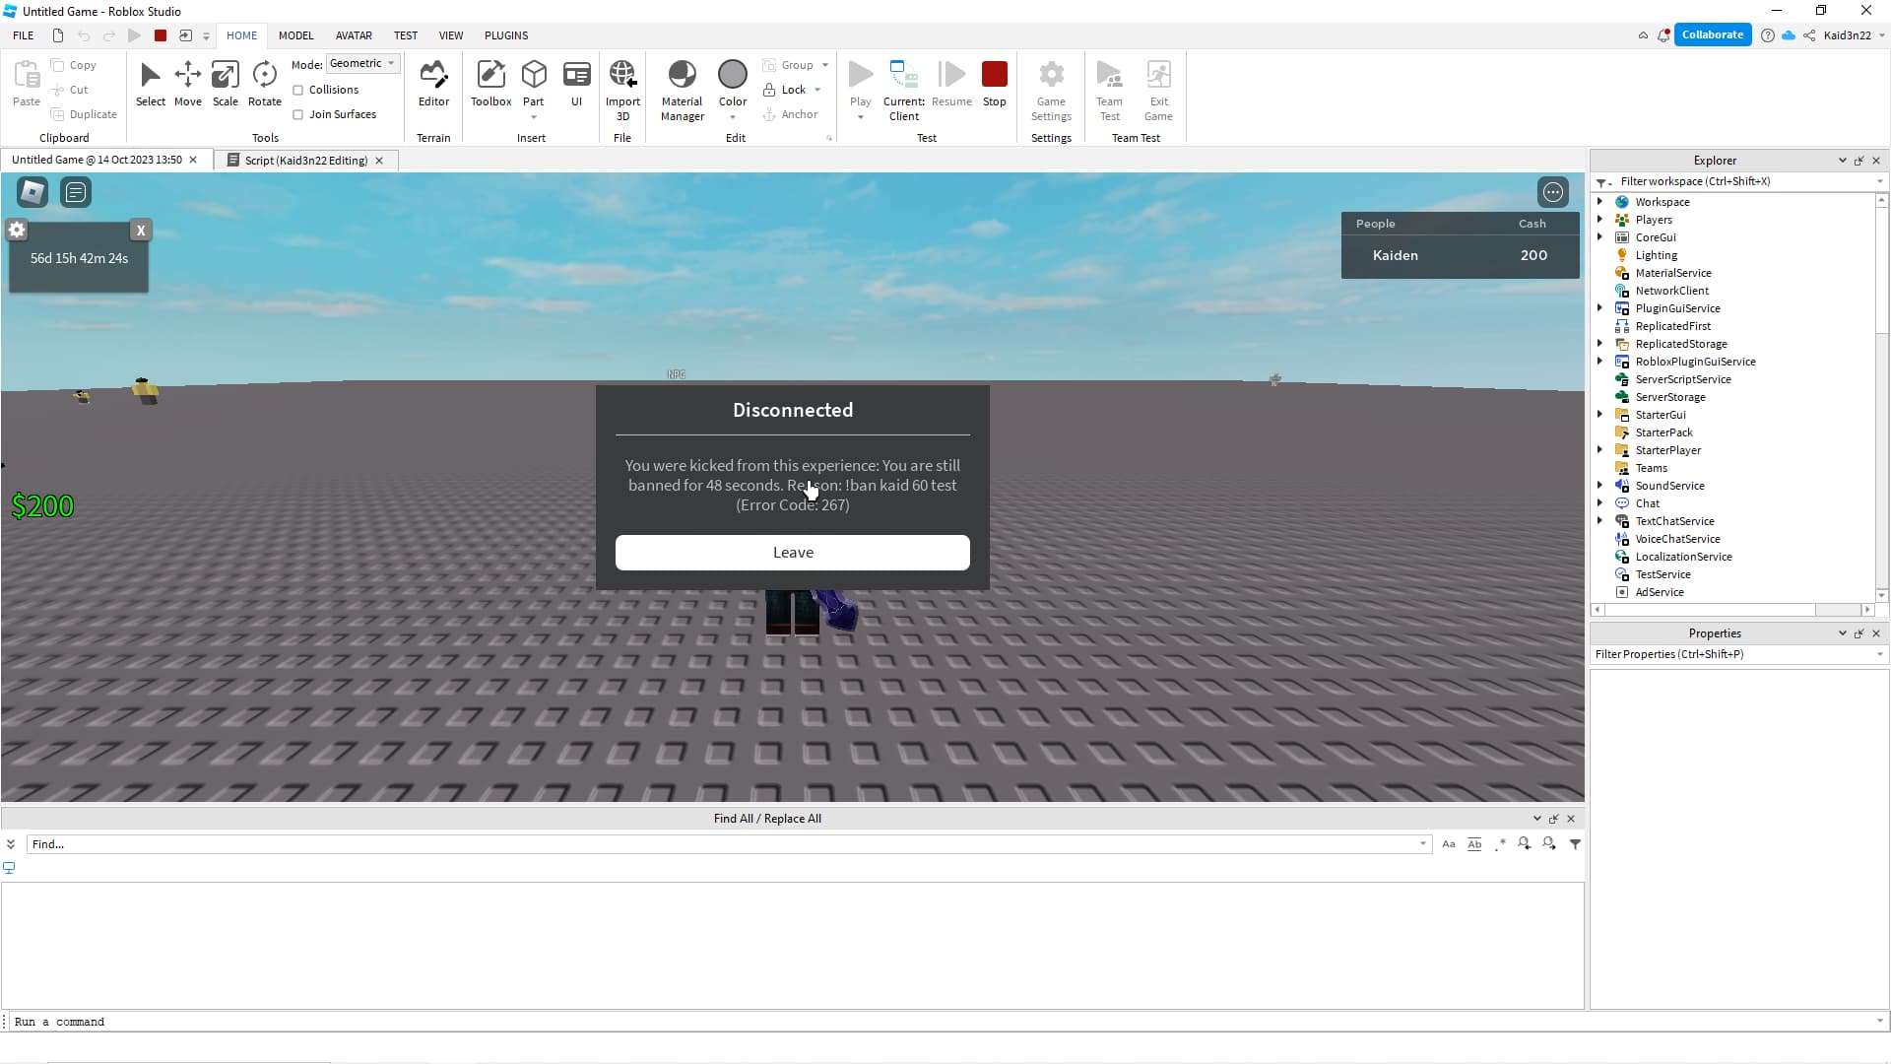
Task: Click the Select tool
Action: (x=150, y=84)
